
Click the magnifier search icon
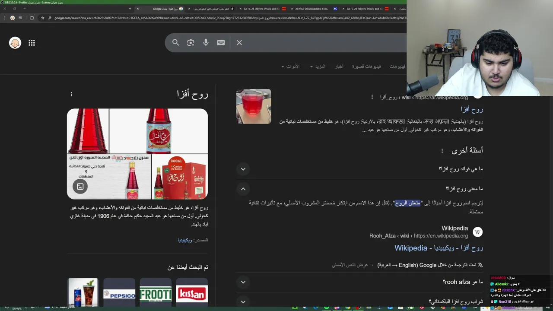pyautogui.click(x=175, y=43)
